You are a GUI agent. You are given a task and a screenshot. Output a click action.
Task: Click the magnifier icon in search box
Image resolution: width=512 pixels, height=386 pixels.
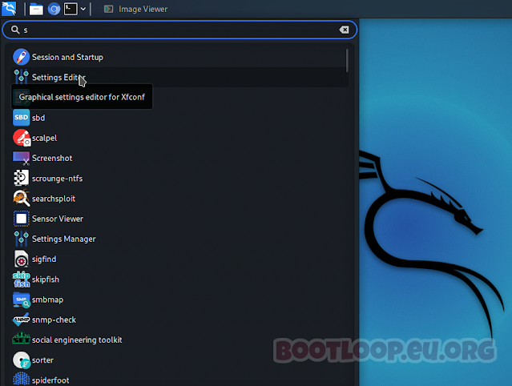click(x=15, y=30)
